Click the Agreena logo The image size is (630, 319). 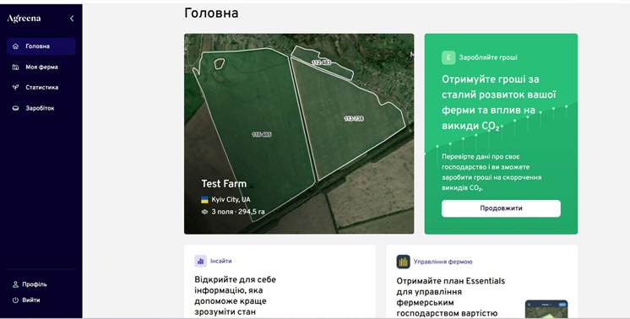click(24, 19)
